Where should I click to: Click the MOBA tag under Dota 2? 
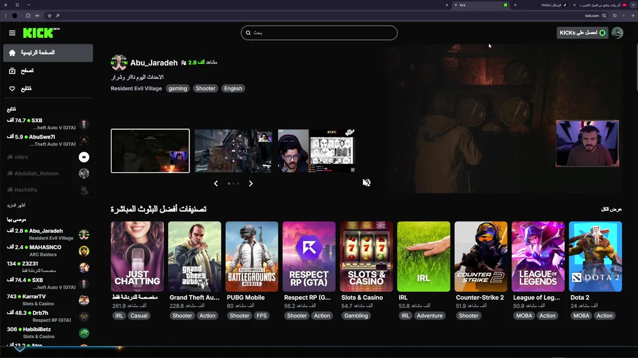click(581, 316)
